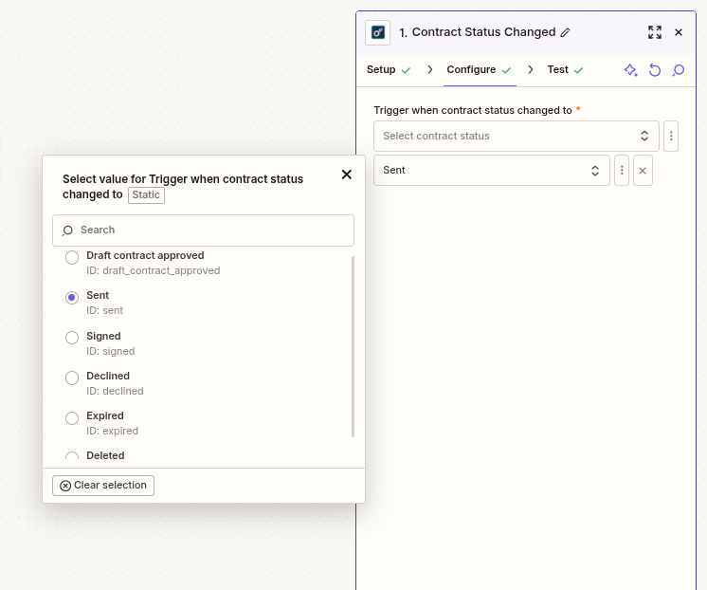The image size is (707, 590).
Task: Remove the Sent status entry
Action: 643,170
